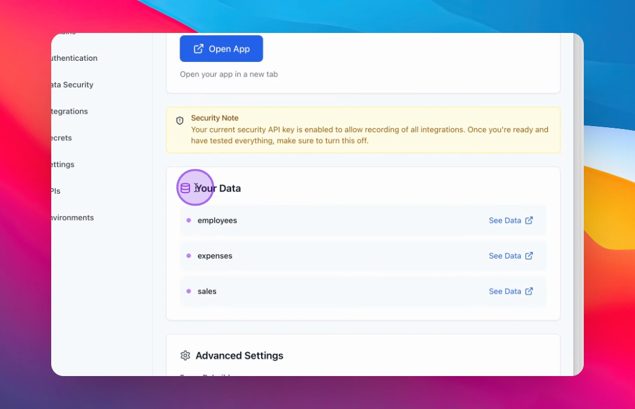Go to Authentication in the sidebar
This screenshot has width=635, height=409.
[75, 58]
